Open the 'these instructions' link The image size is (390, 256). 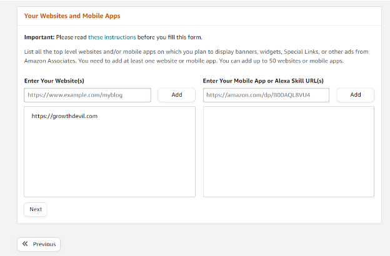[112, 37]
